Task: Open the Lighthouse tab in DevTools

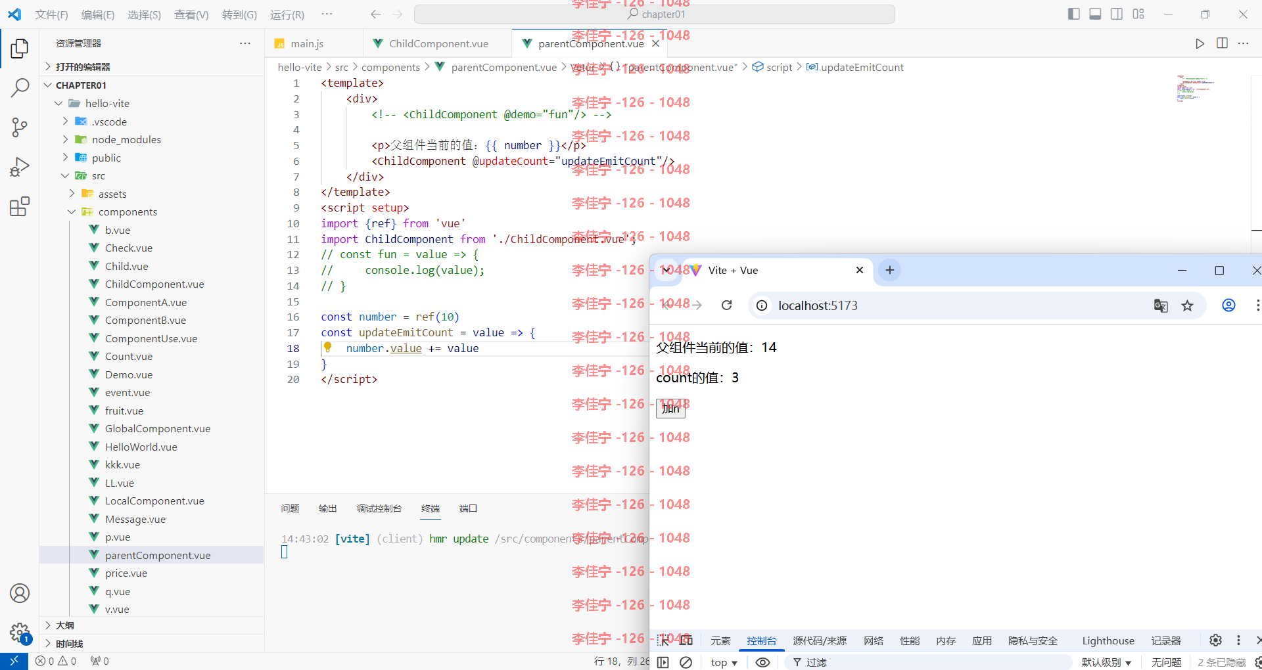Action: point(1108,640)
